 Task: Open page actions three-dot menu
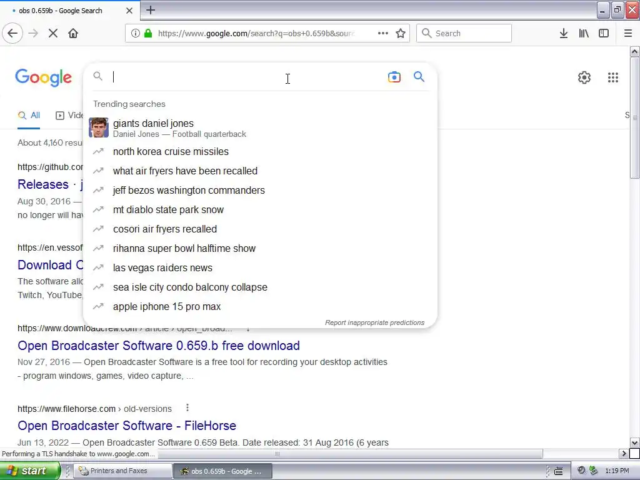(x=383, y=33)
